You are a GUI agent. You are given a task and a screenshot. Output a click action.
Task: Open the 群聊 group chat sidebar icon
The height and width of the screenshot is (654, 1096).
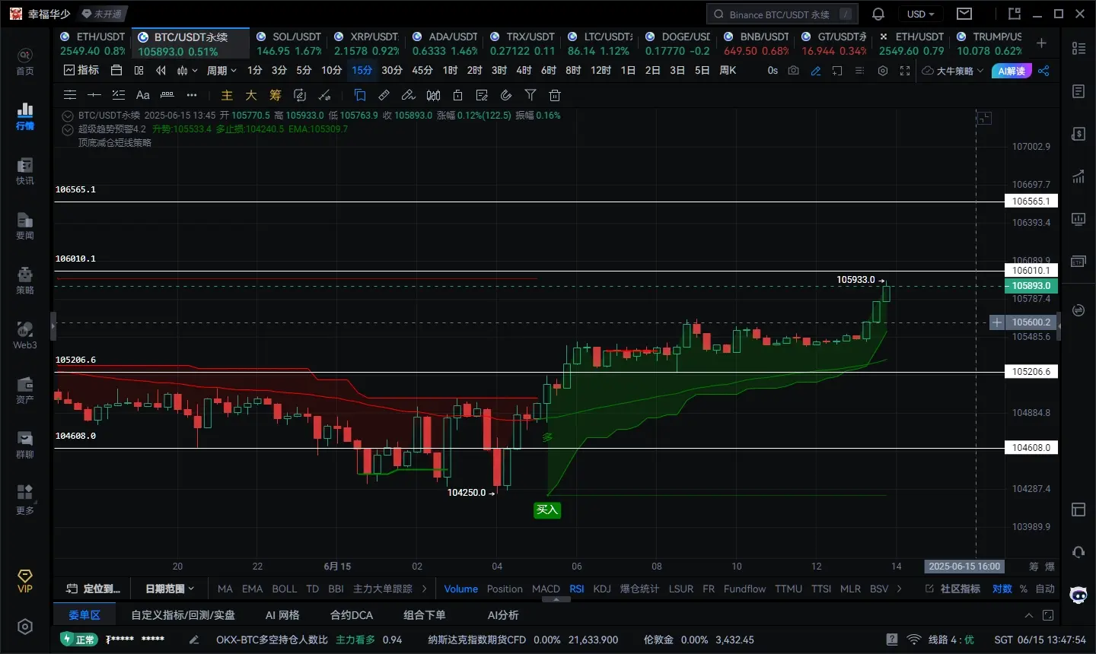coord(25,445)
